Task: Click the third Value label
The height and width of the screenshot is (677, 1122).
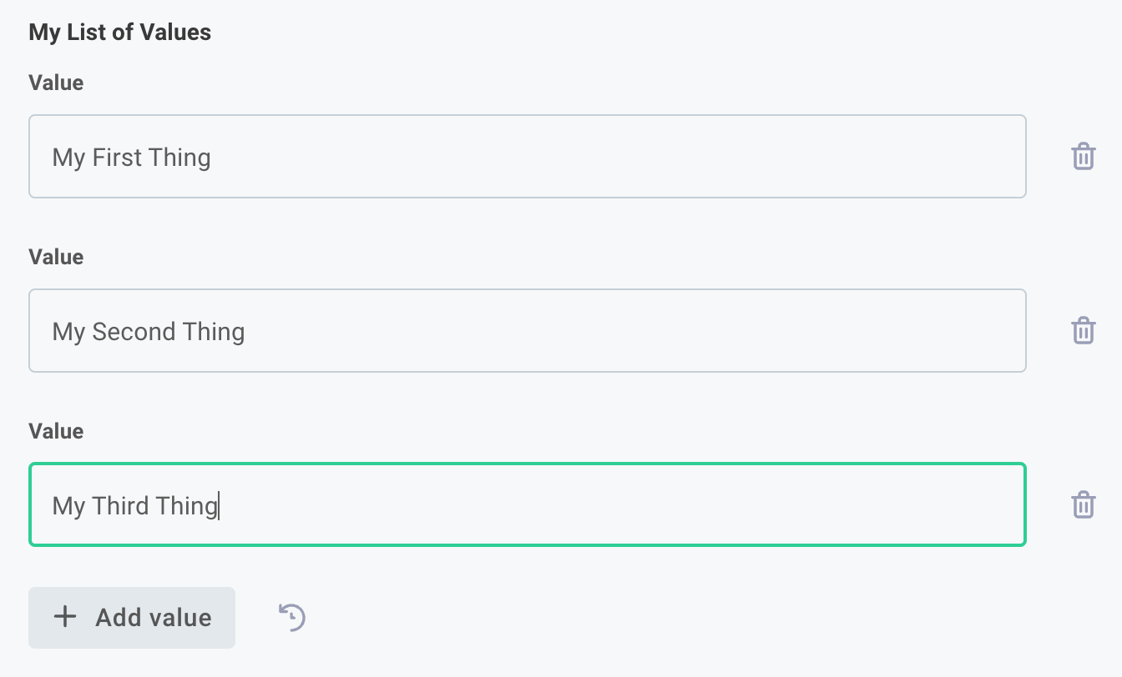Action: tap(55, 431)
